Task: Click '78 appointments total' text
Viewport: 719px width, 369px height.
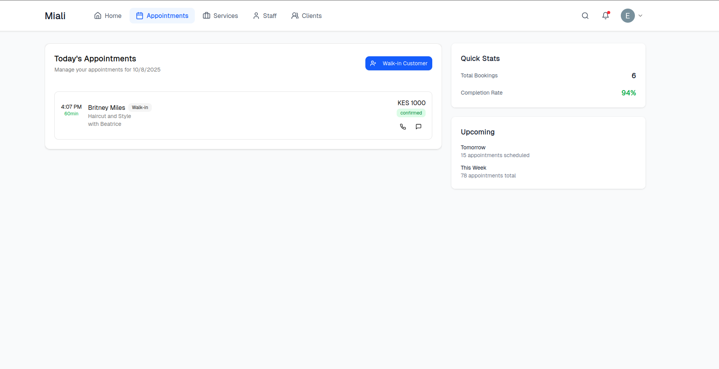Action: coord(488,176)
